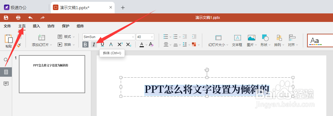Expand the 幻灯片大小 slide size dropdown
This screenshot has height=116, width=333.
[227, 45]
